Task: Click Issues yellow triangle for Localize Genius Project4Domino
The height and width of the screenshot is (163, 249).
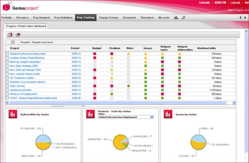Action: [x=145, y=58]
